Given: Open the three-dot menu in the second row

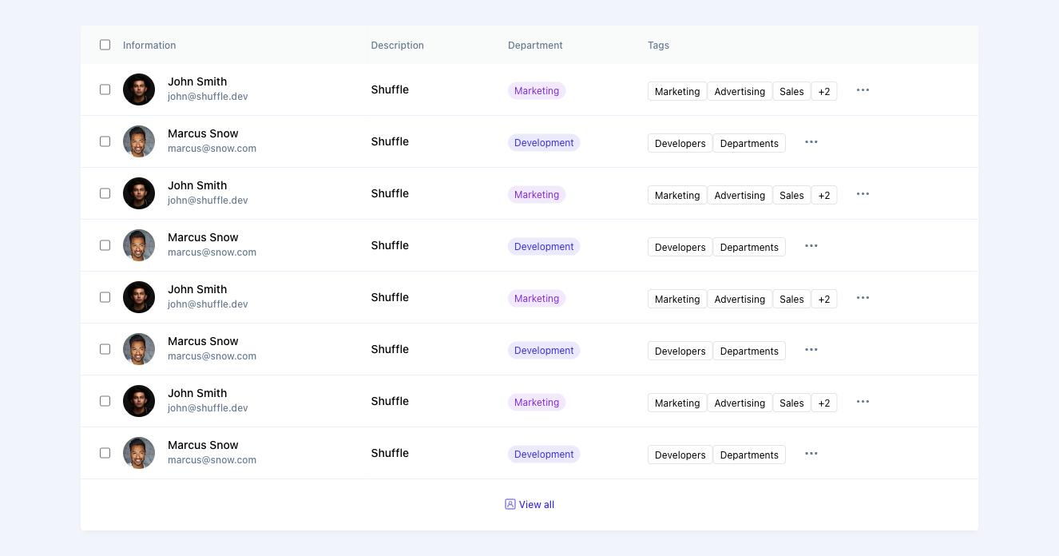Looking at the screenshot, I should point(811,142).
